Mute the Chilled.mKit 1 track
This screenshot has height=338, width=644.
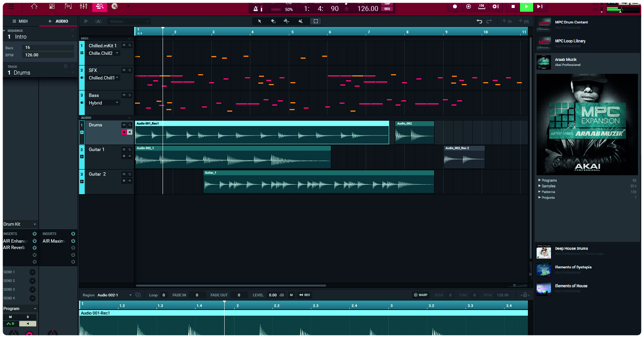click(124, 45)
